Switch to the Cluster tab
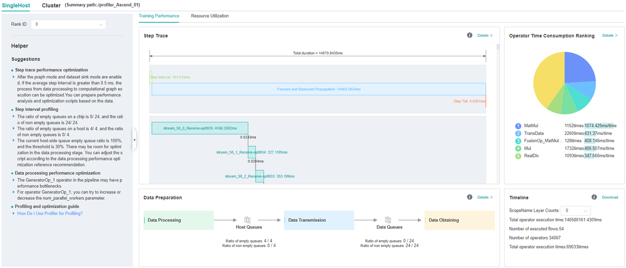Screen dimensions: 626x268 pyautogui.click(x=51, y=6)
